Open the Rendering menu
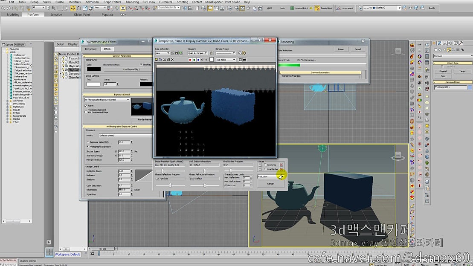 click(132, 2)
